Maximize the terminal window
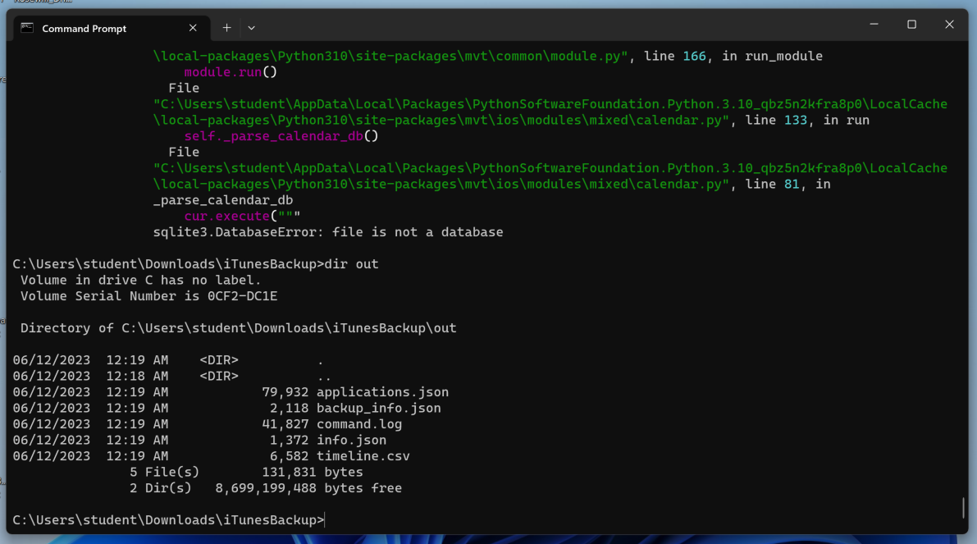The width and height of the screenshot is (977, 544). click(x=911, y=25)
